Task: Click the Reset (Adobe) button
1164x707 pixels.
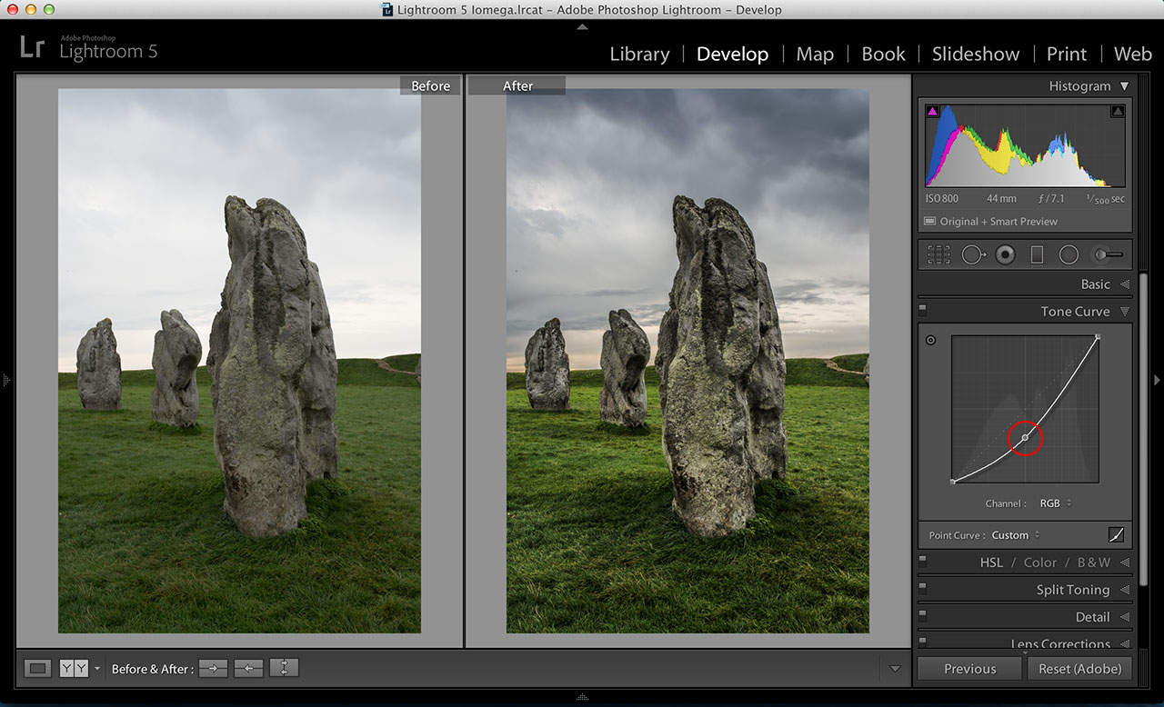Action: click(x=1079, y=669)
